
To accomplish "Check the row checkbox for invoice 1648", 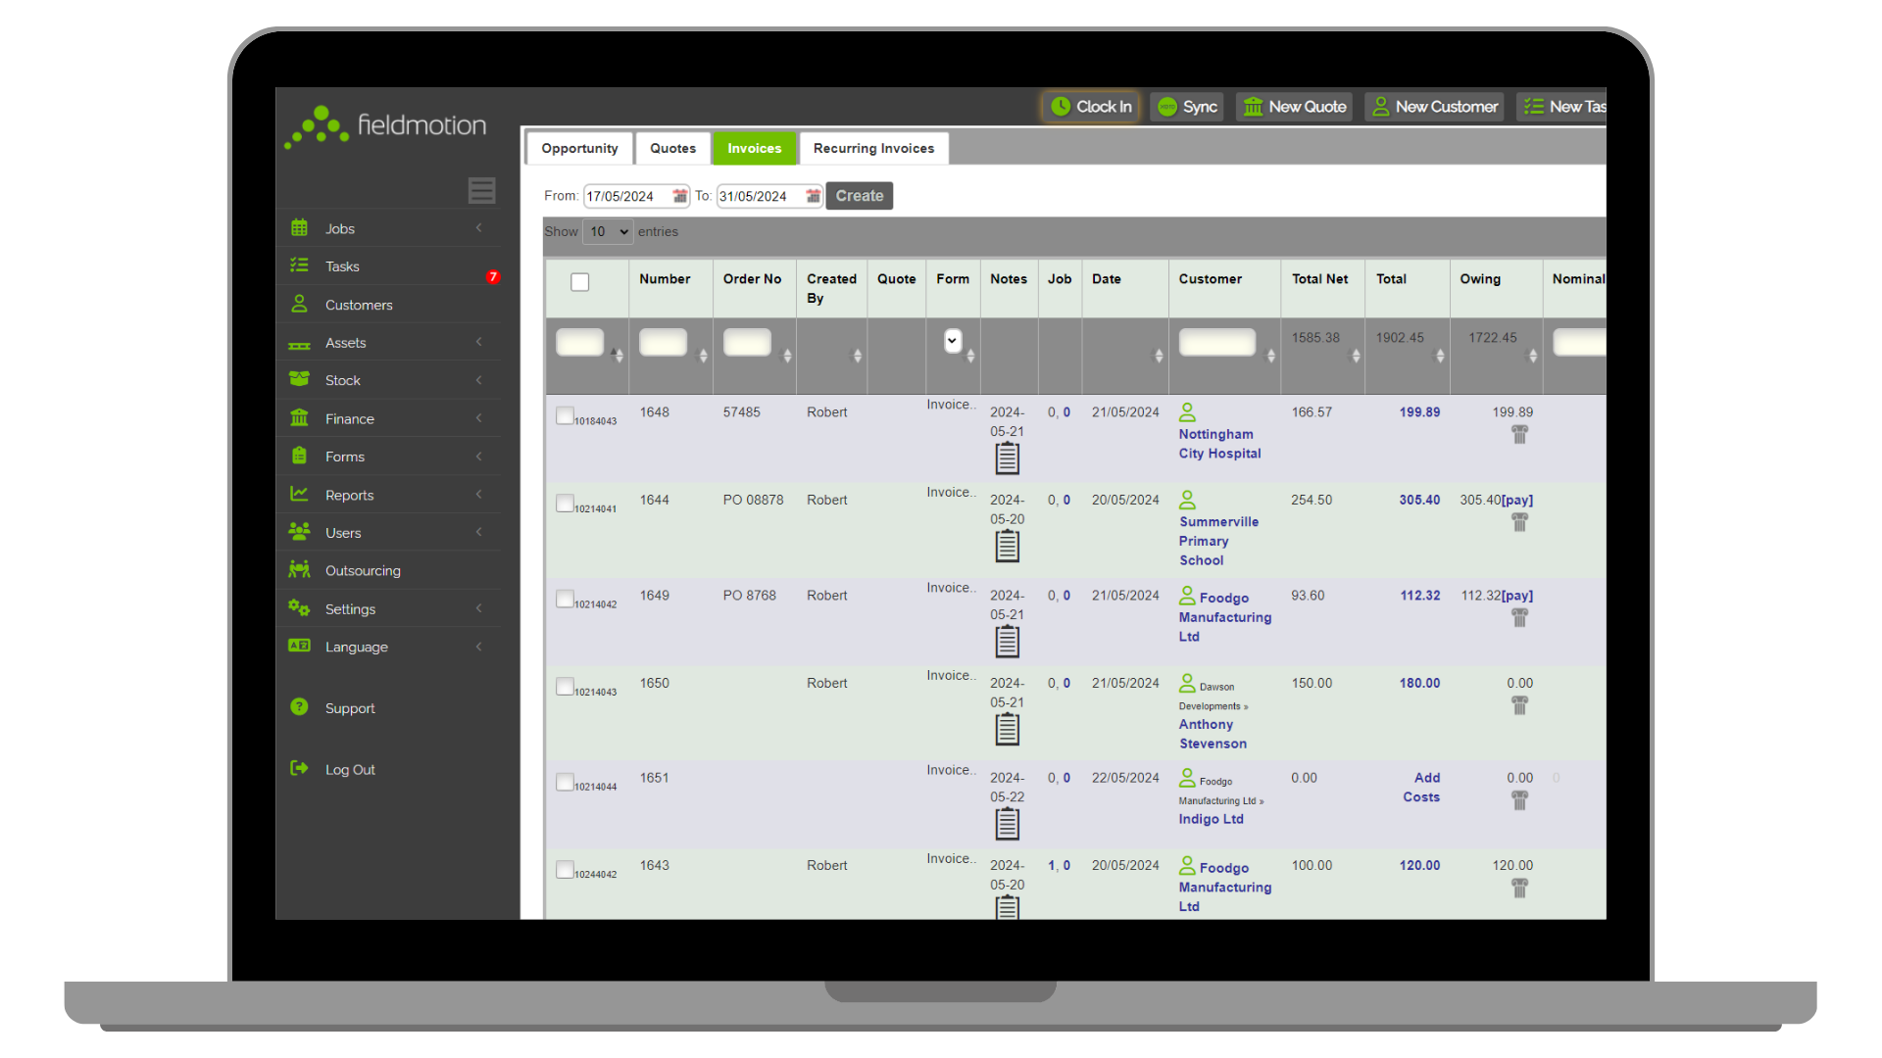I will [565, 415].
